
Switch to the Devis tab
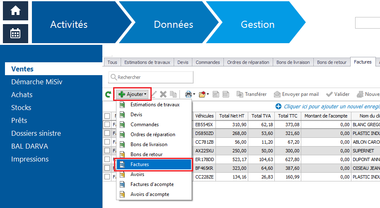tap(183, 62)
